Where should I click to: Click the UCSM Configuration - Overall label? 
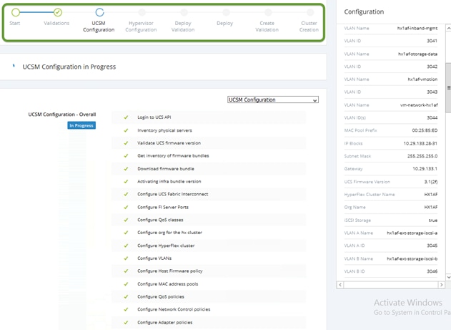pos(62,115)
